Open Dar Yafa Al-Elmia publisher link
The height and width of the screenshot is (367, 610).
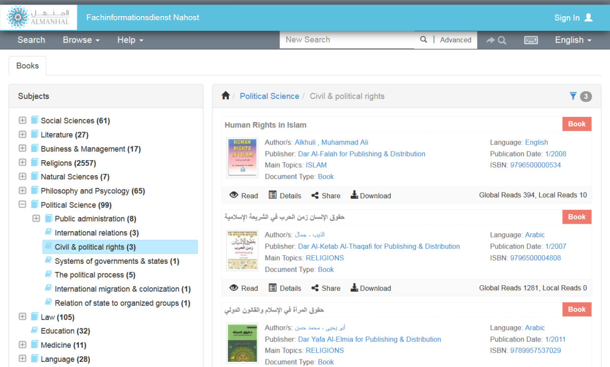tap(370, 339)
